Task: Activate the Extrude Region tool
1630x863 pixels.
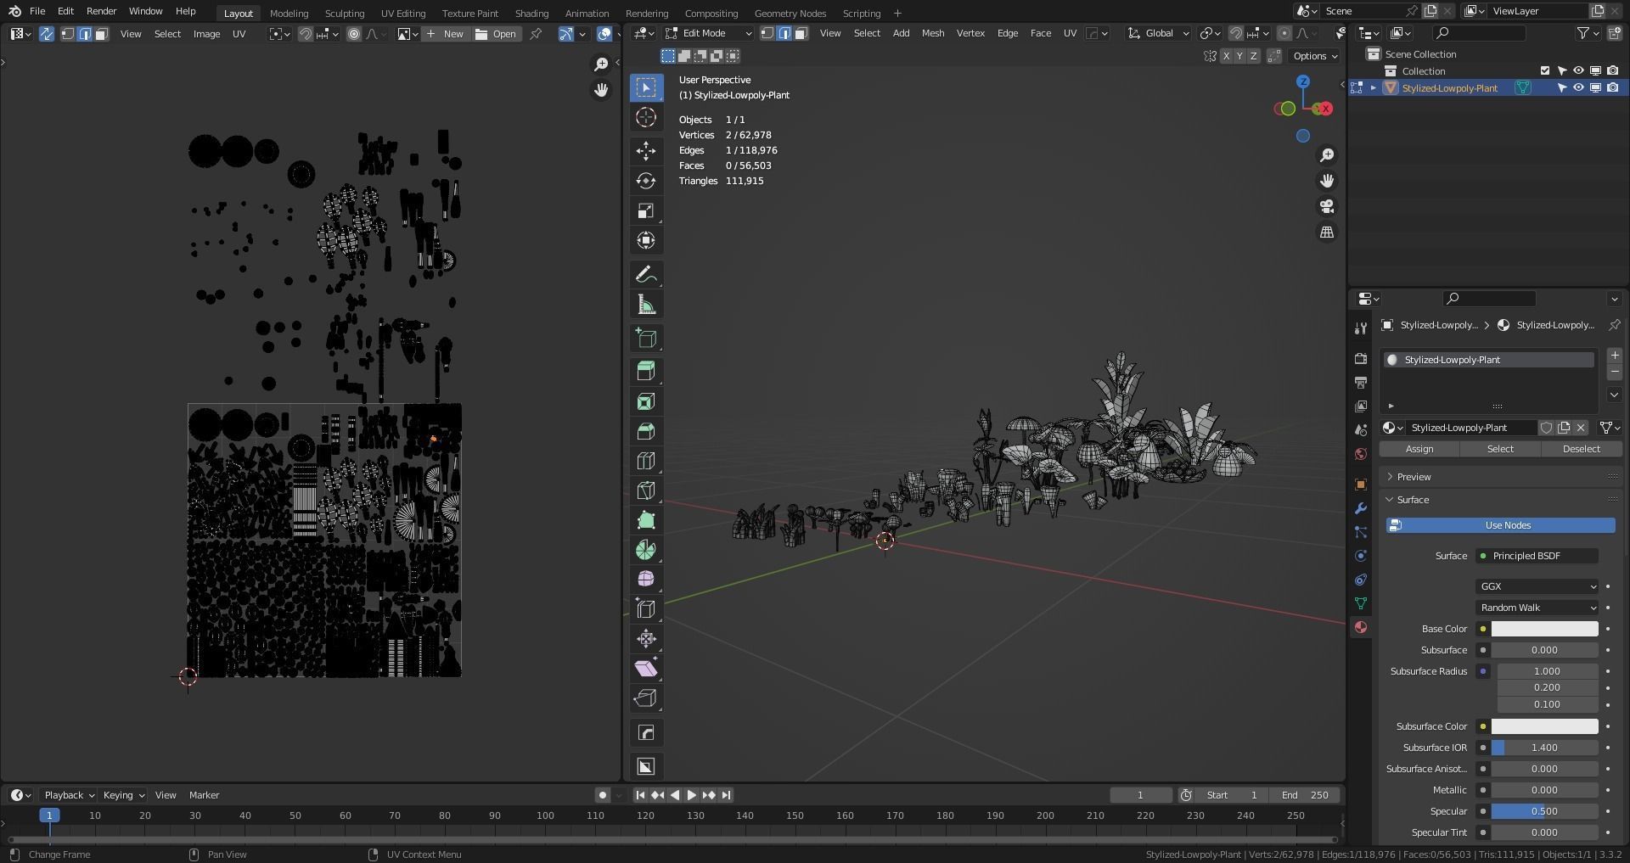Action: (x=646, y=372)
